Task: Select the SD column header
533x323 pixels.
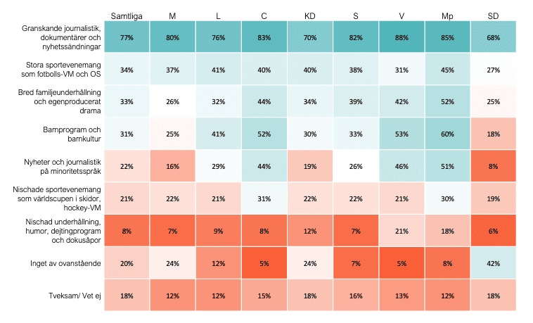Action: pos(493,15)
